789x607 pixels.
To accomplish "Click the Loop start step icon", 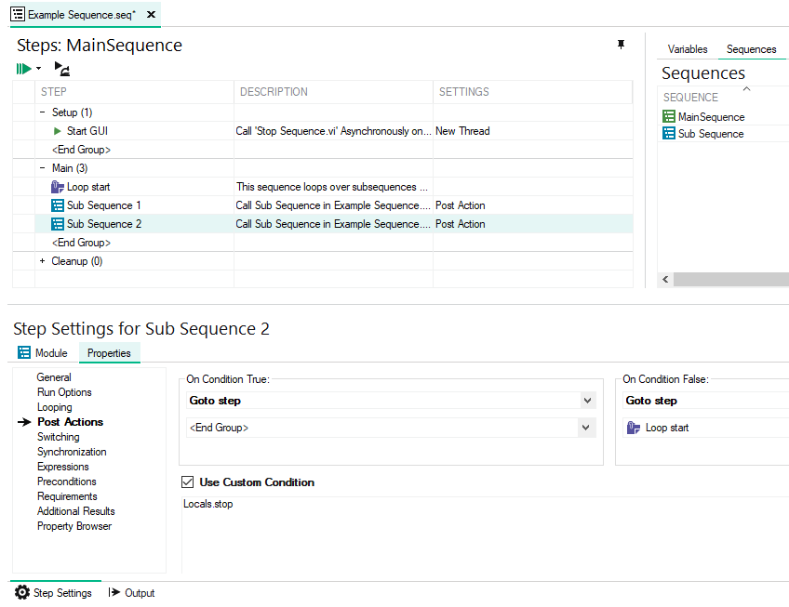I will 58,187.
